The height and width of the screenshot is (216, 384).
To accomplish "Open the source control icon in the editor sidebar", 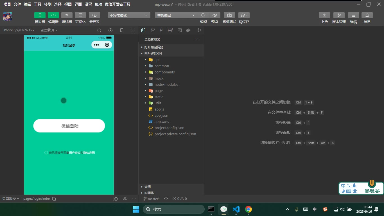I will [x=161, y=30].
